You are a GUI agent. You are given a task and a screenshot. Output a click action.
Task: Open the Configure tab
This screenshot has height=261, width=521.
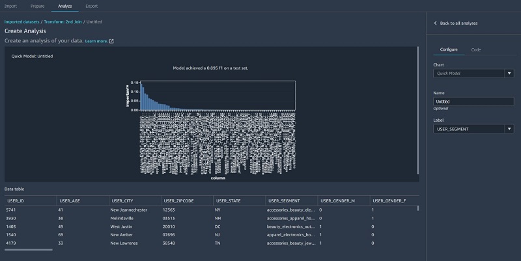click(x=449, y=49)
